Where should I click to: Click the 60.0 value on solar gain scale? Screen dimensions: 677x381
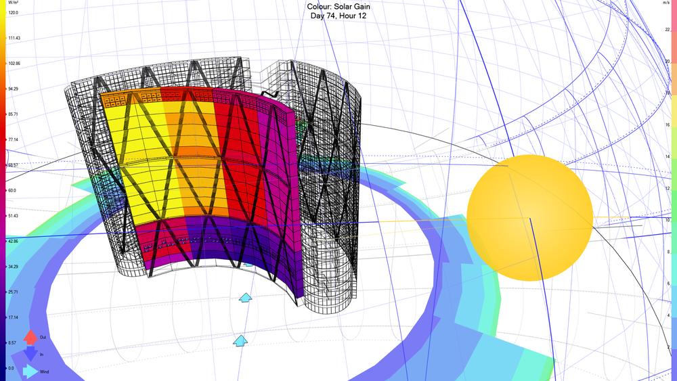(x=13, y=190)
